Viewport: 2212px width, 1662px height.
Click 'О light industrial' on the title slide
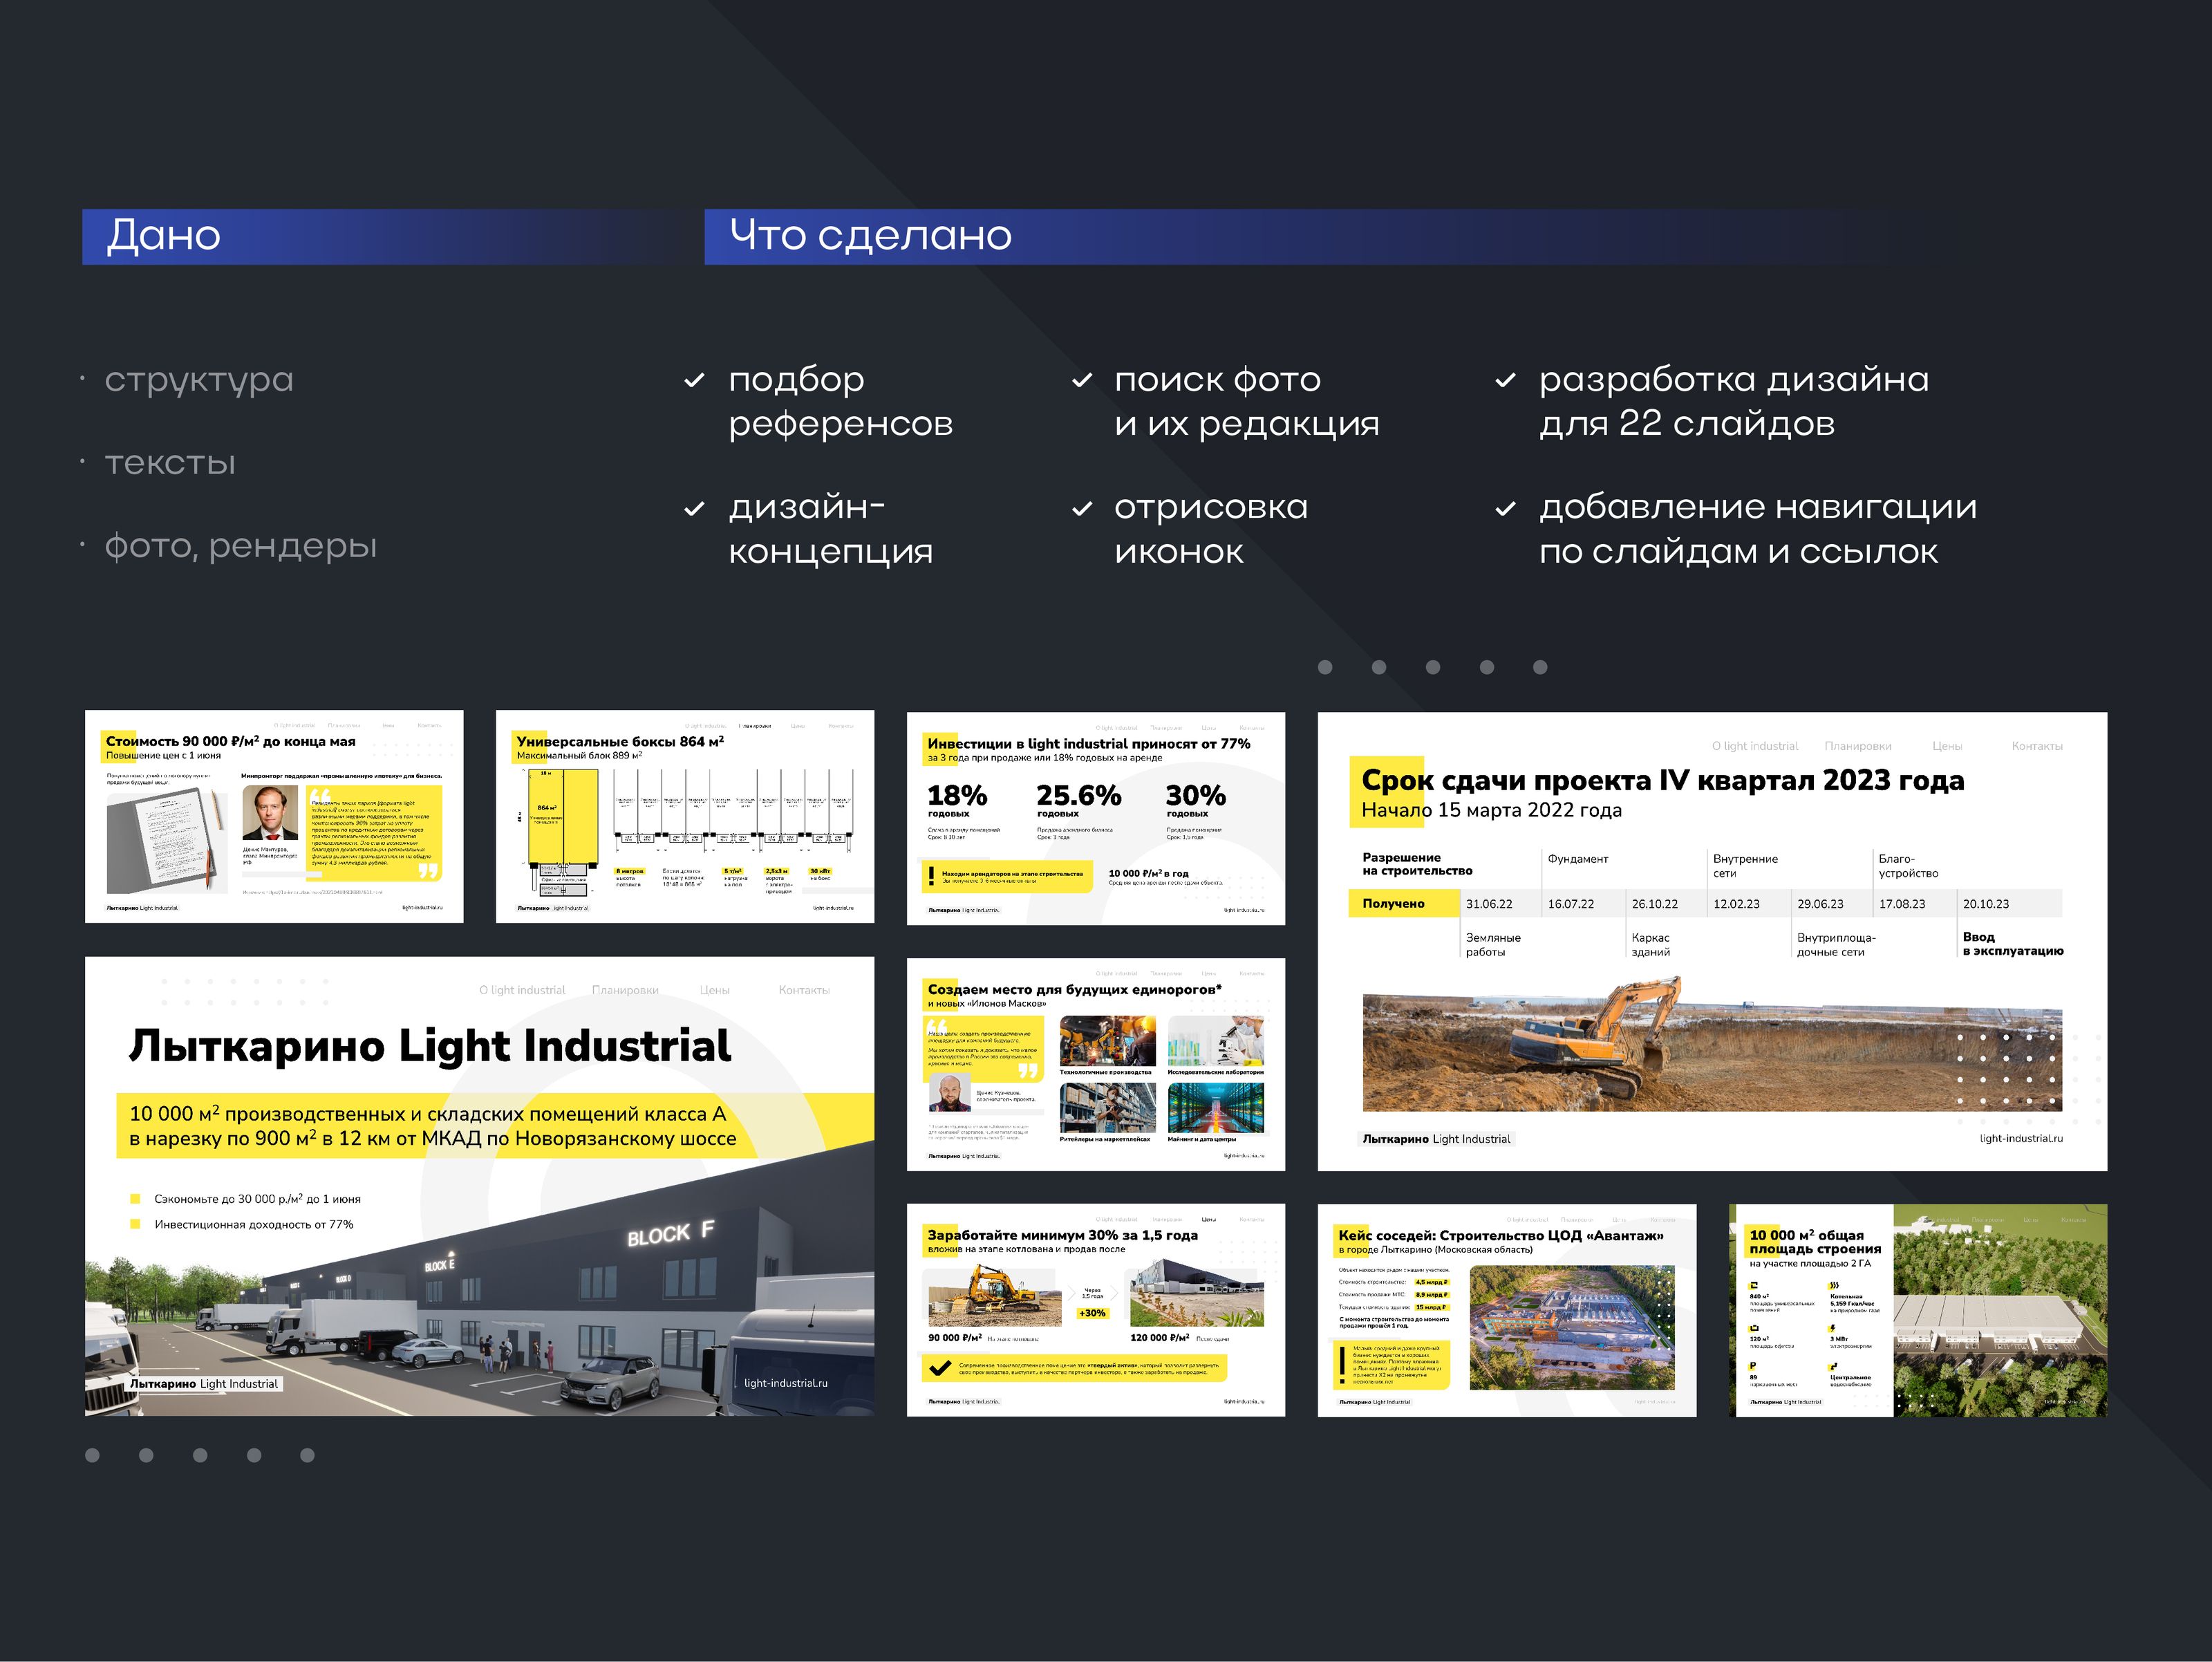click(522, 990)
